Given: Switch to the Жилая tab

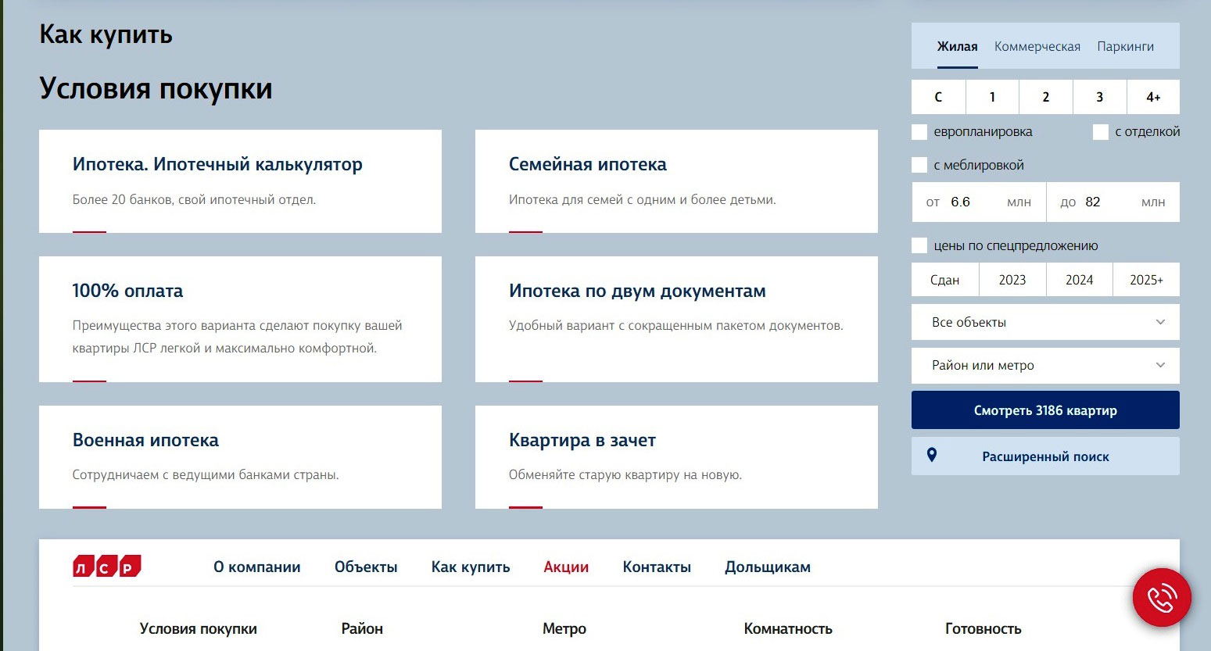Looking at the screenshot, I should tap(957, 47).
